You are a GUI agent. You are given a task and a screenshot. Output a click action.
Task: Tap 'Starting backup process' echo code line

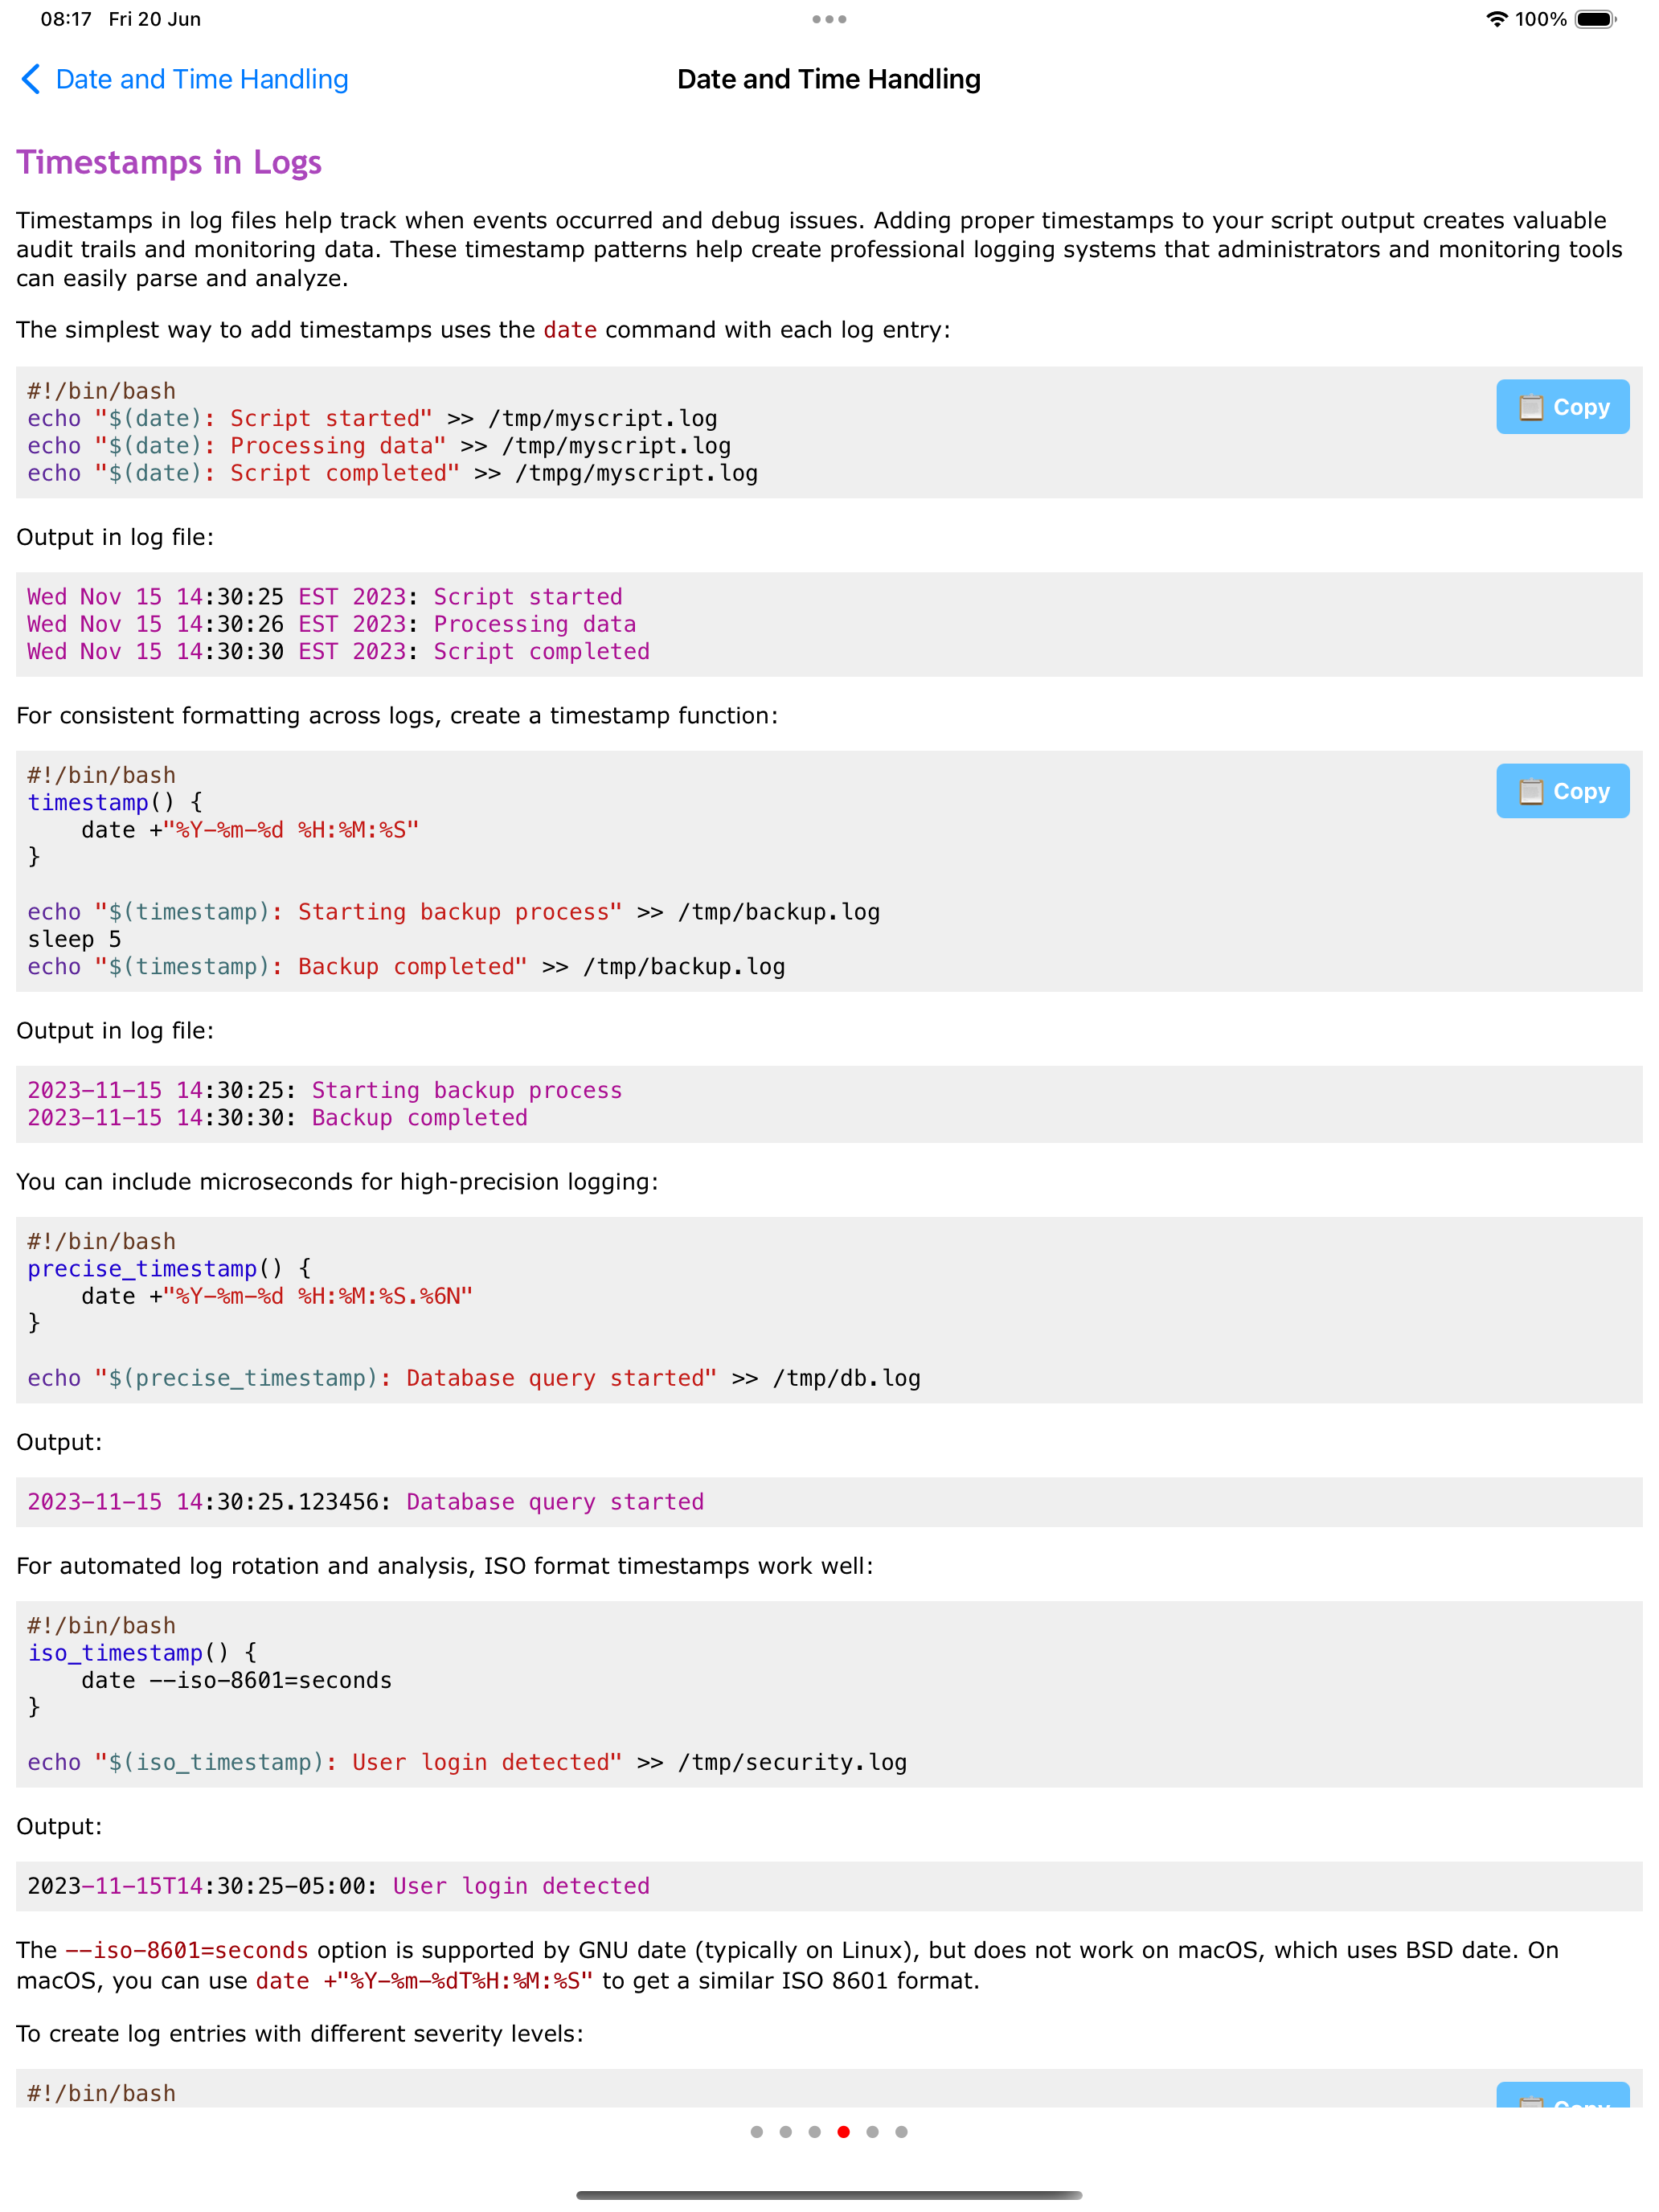453,912
